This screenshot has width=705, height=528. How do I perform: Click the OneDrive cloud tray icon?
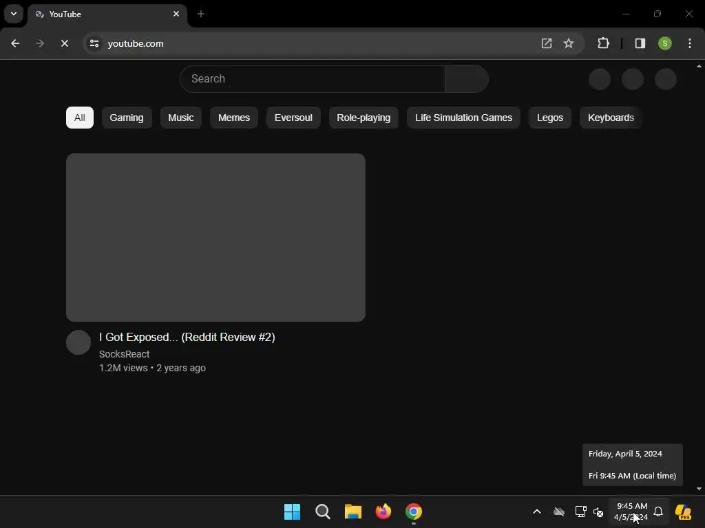pos(559,511)
